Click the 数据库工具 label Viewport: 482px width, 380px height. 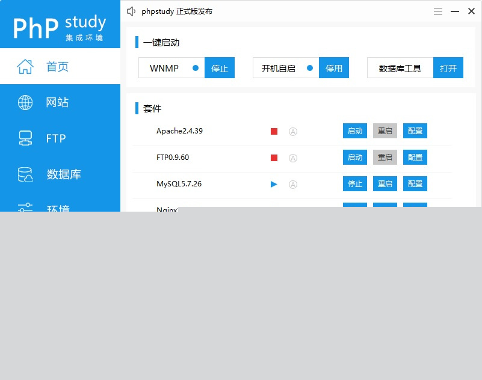coord(400,68)
